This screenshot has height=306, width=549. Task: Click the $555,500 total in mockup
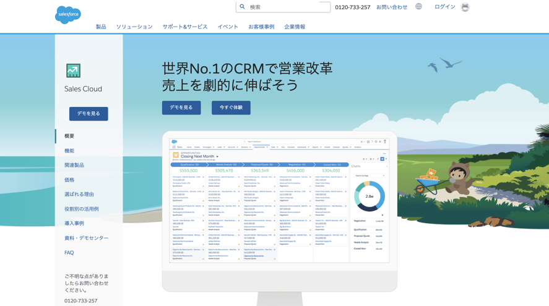click(188, 171)
